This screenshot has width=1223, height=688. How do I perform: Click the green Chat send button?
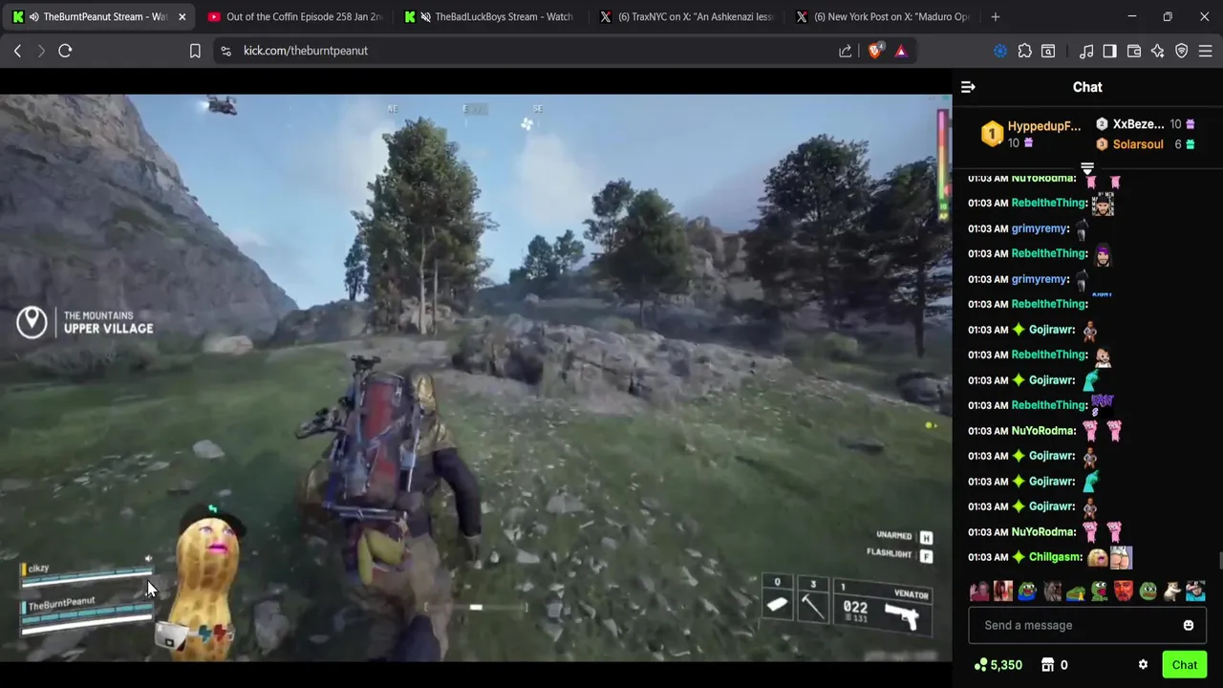(1185, 665)
